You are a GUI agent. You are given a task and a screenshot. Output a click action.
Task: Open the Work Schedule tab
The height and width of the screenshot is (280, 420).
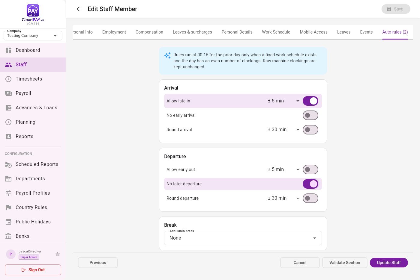tap(276, 32)
